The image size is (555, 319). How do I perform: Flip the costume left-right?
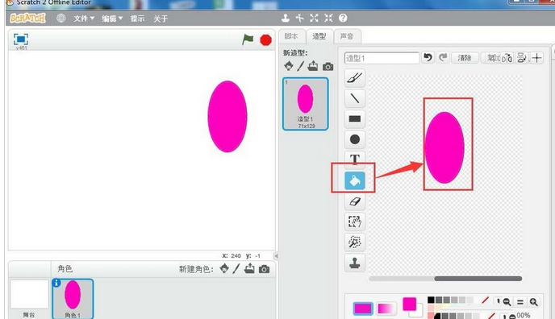[x=507, y=57]
